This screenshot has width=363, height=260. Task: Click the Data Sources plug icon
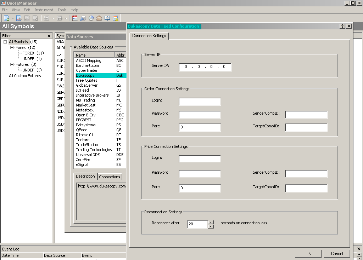point(83,18)
